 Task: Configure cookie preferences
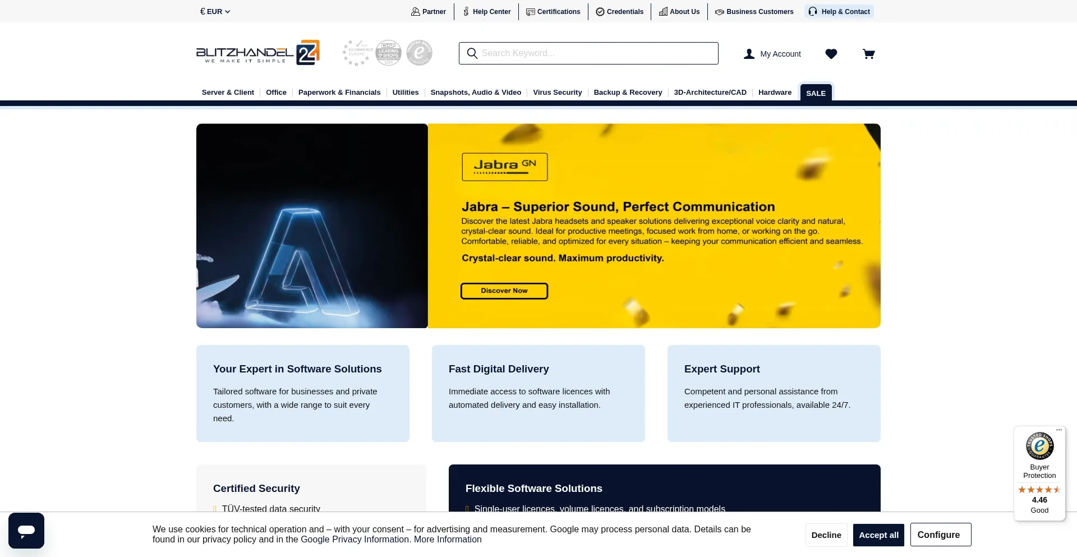(x=940, y=535)
